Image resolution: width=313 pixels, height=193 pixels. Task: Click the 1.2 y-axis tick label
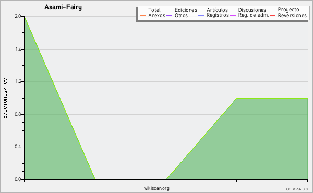(x=18, y=81)
